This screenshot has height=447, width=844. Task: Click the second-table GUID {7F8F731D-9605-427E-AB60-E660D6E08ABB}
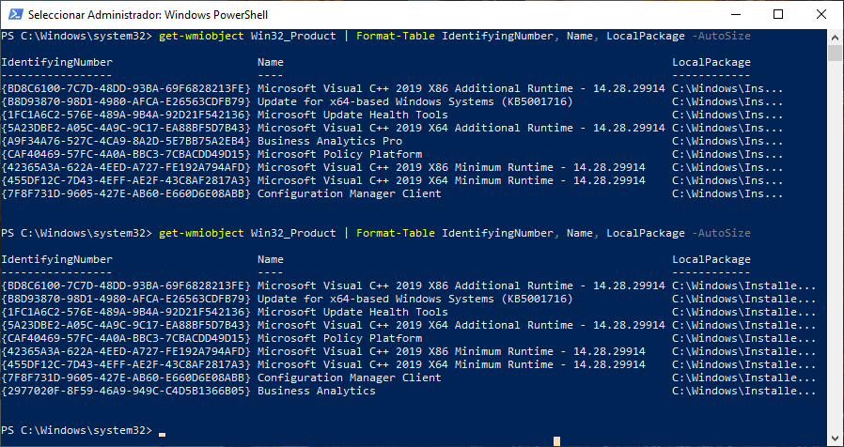point(126,378)
